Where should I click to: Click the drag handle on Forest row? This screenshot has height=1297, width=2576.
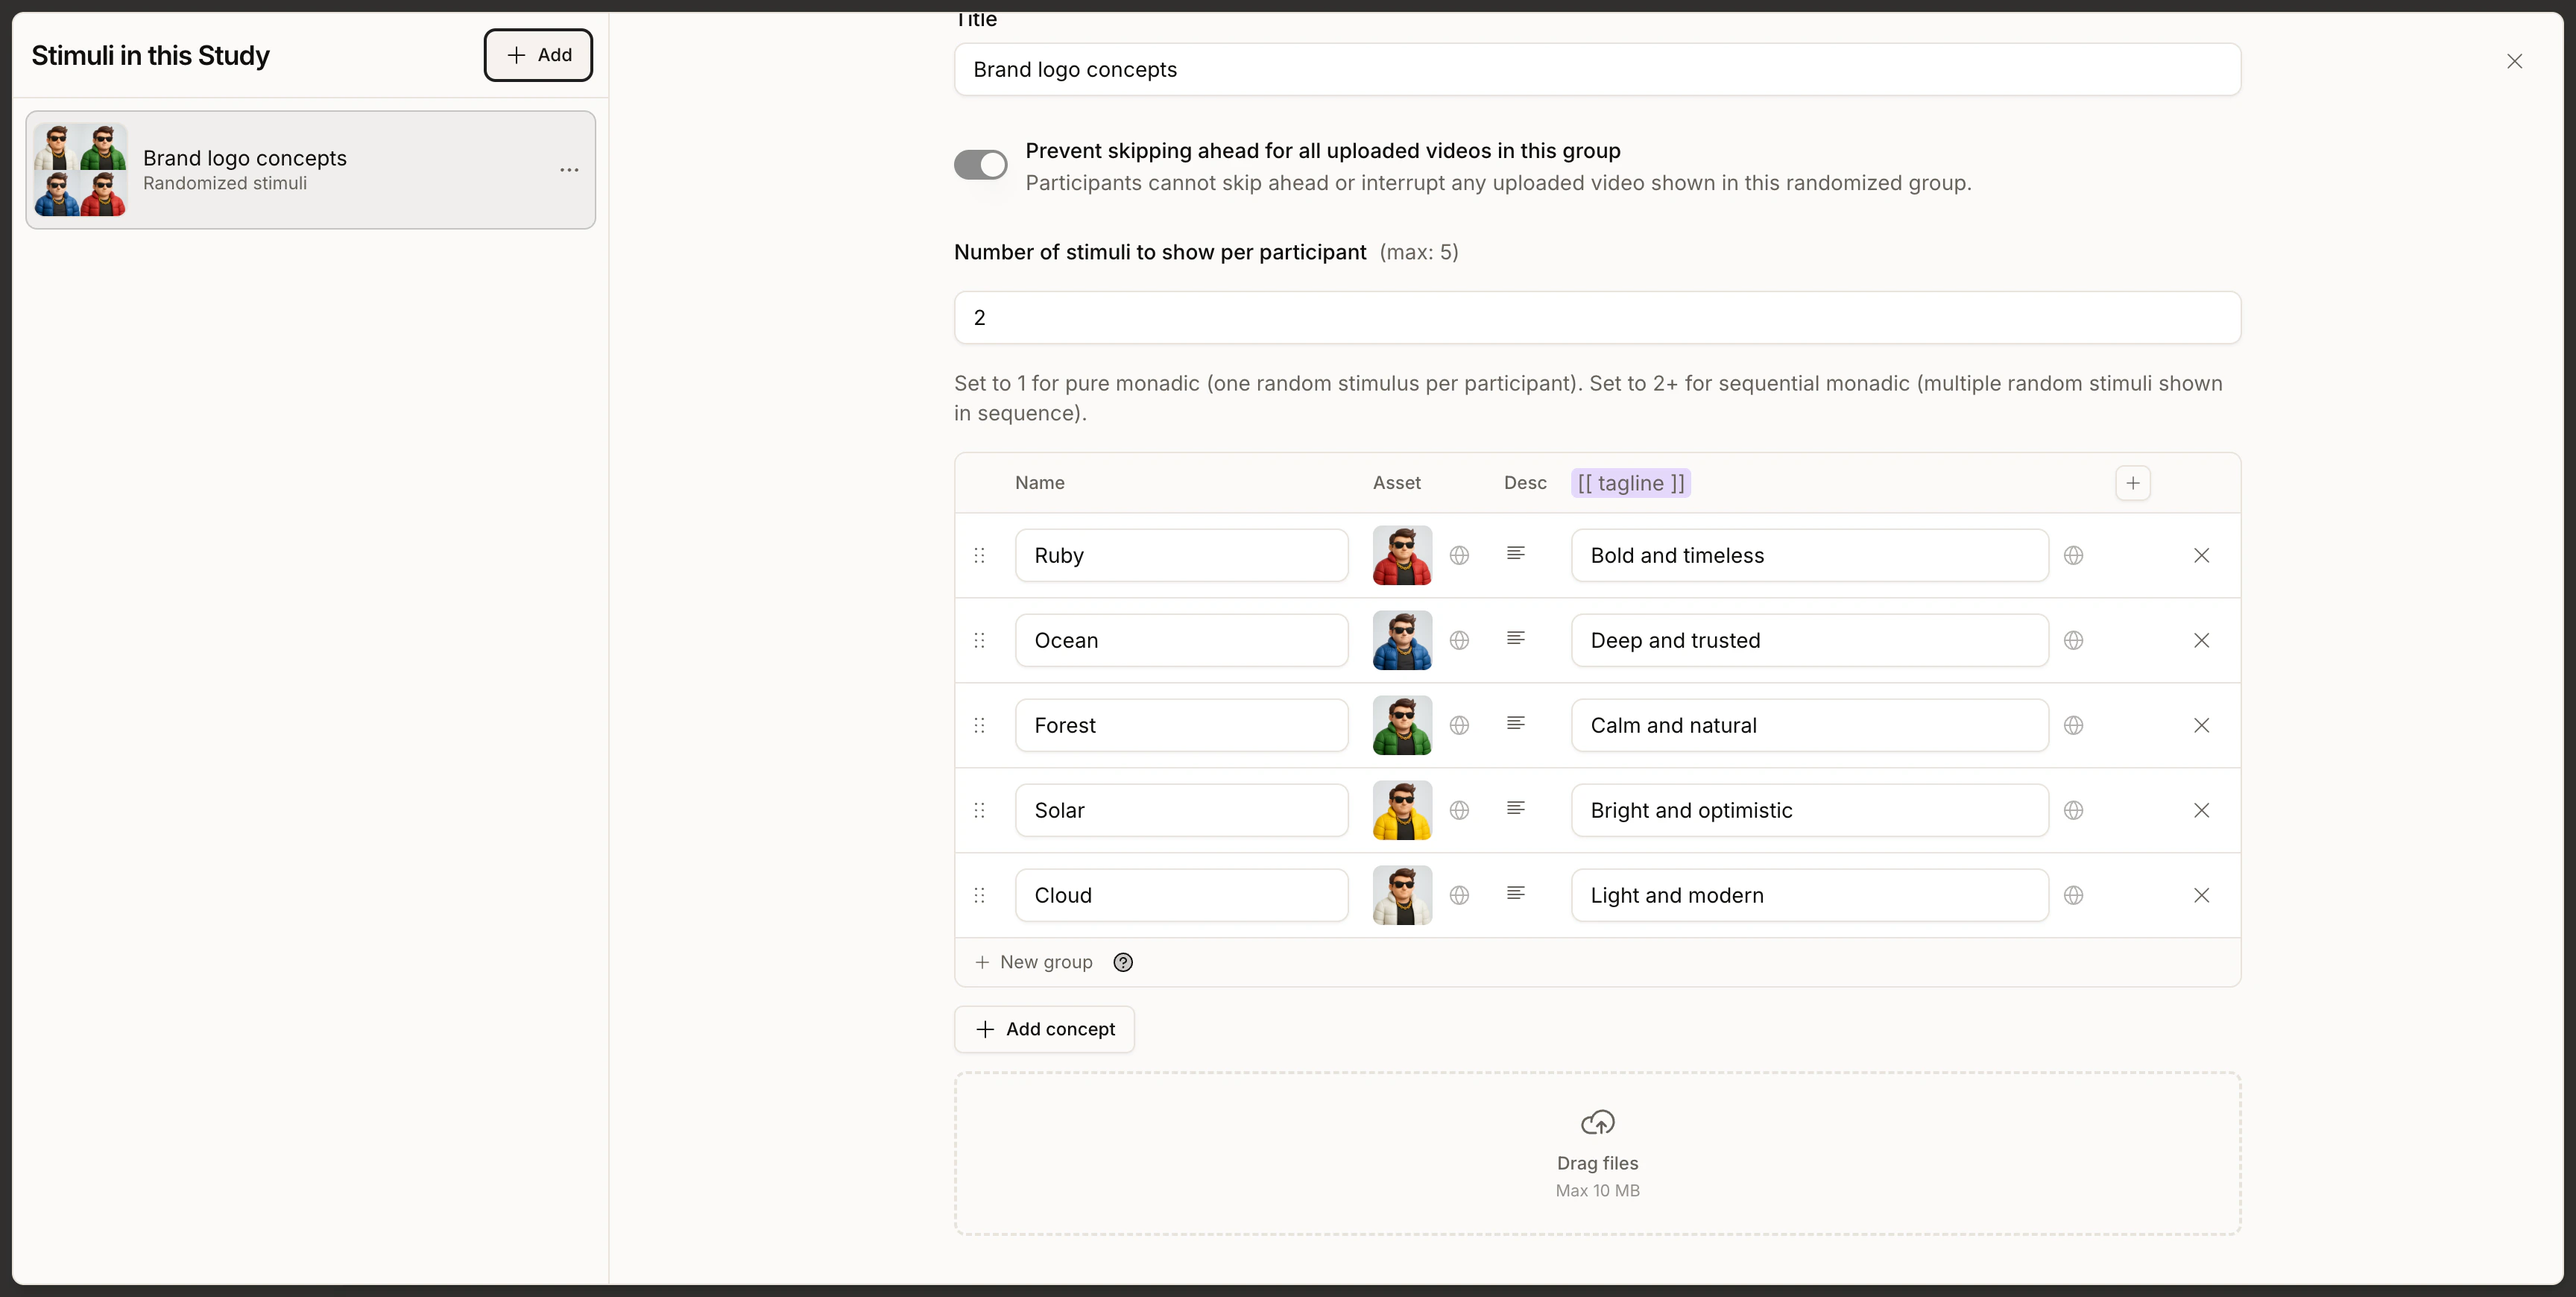[x=979, y=725]
